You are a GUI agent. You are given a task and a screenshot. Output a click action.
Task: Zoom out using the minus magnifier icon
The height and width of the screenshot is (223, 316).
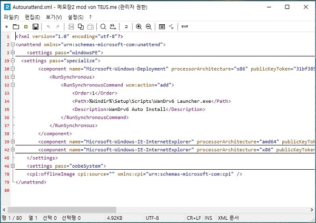click(x=149, y=26)
